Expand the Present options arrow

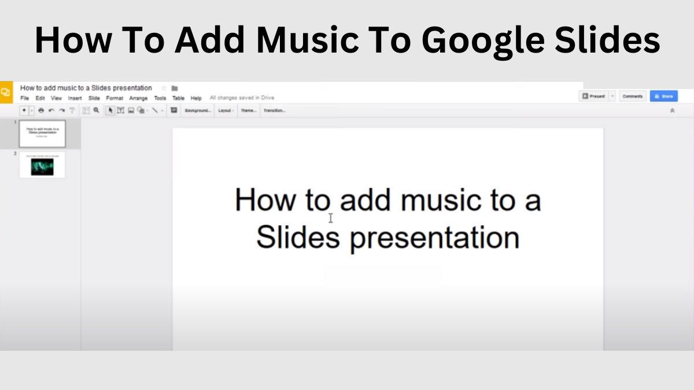point(612,96)
